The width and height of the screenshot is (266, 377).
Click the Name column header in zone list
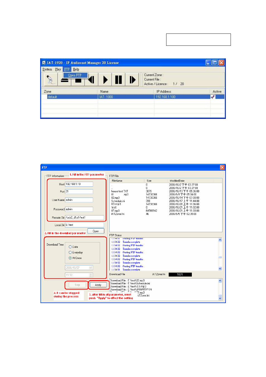126,92
